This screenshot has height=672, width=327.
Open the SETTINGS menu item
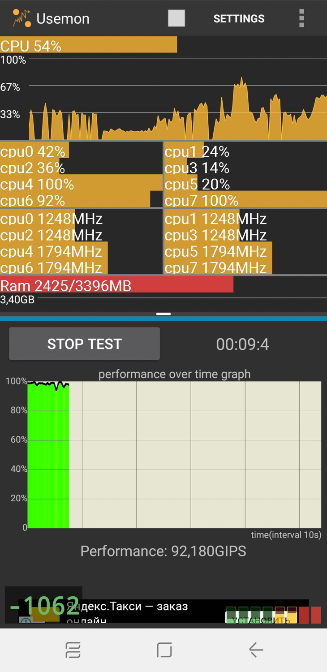pyautogui.click(x=239, y=19)
